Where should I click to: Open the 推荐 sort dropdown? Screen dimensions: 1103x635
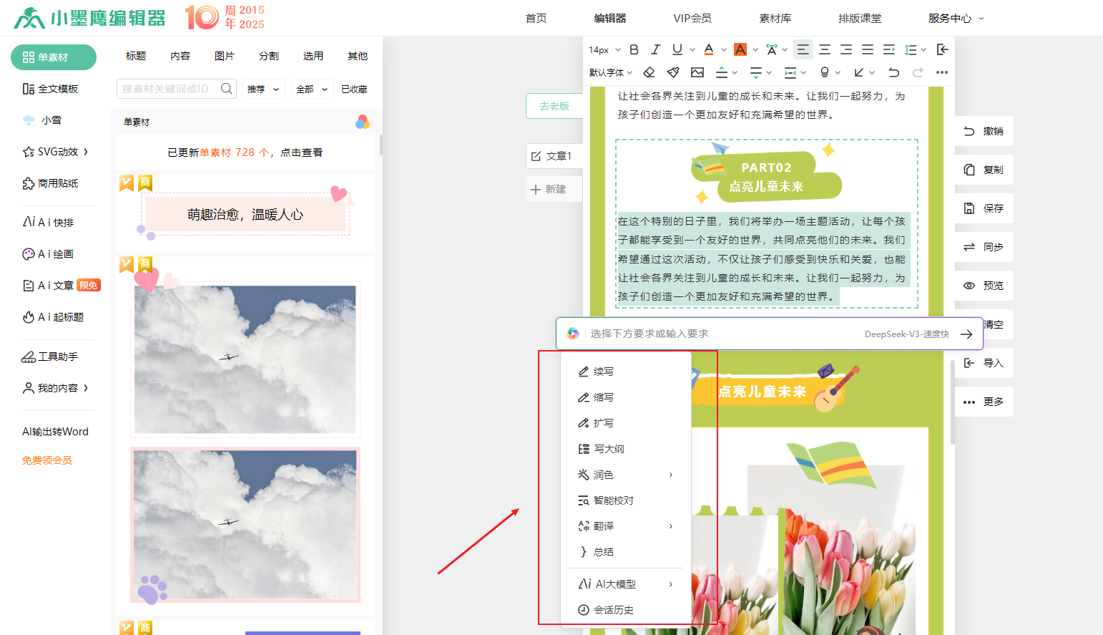point(264,89)
